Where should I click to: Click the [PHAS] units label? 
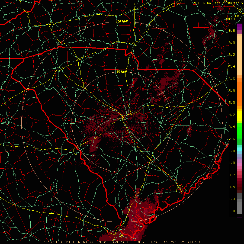[229, 19]
